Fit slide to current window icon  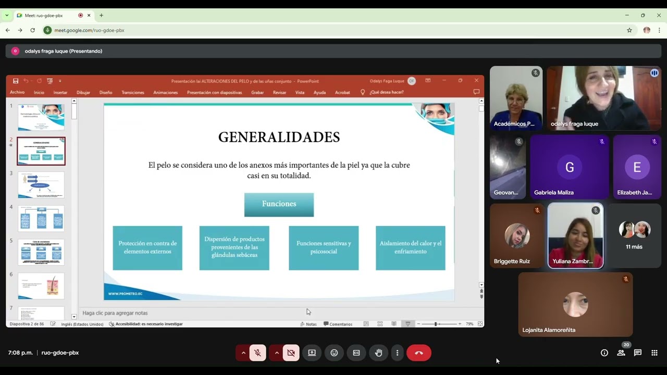pyautogui.click(x=480, y=324)
